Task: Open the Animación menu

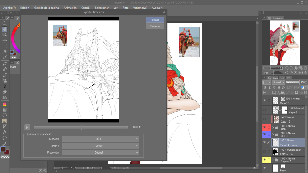Action: [x=70, y=8]
